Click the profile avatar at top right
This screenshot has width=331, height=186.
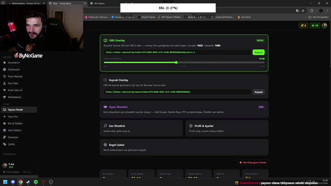[x=324, y=26]
